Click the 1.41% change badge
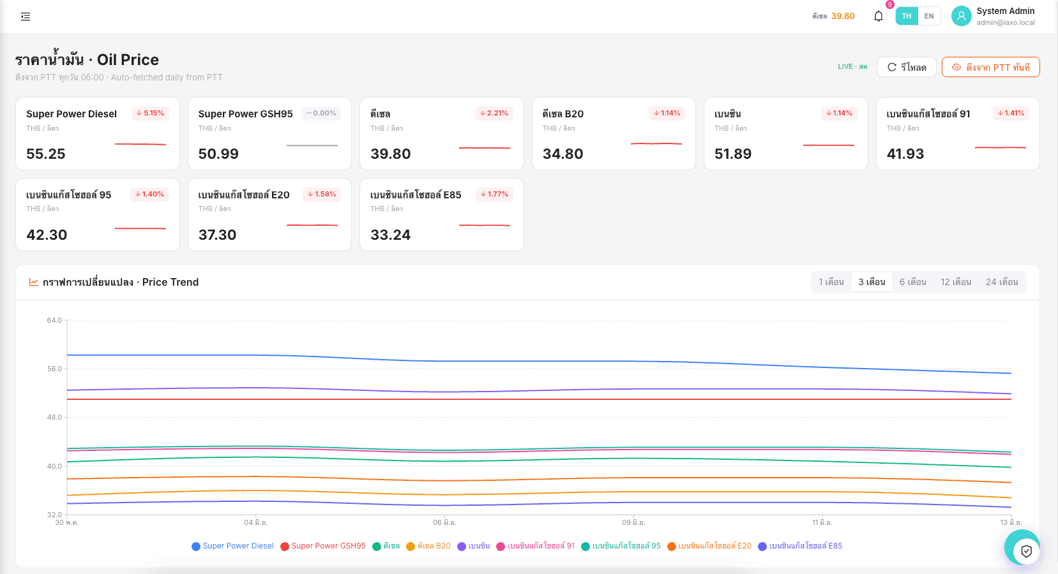The image size is (1058, 574). click(x=1011, y=114)
